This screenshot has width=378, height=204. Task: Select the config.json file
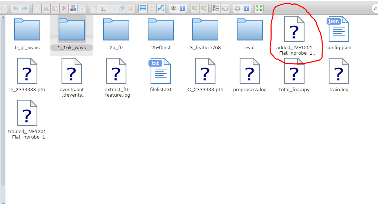[339, 33]
